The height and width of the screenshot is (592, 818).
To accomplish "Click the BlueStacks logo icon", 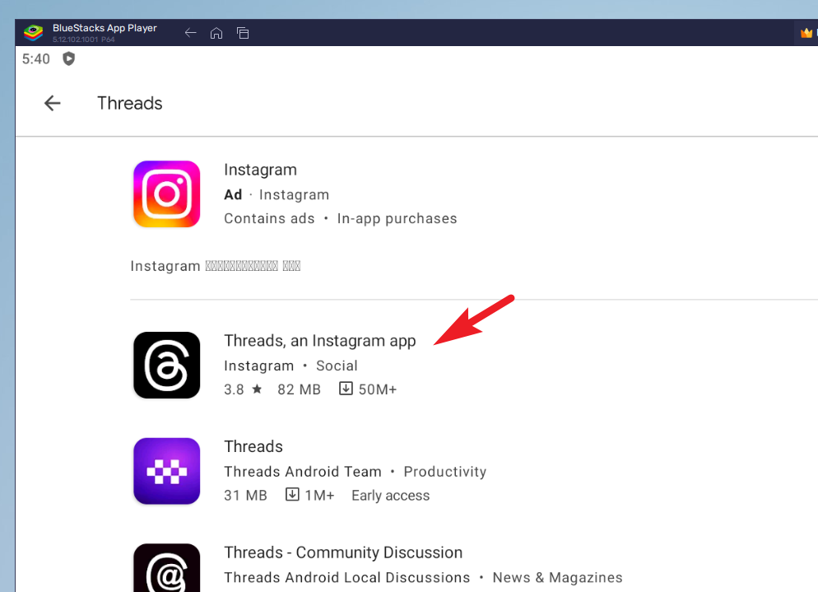I will tap(34, 32).
